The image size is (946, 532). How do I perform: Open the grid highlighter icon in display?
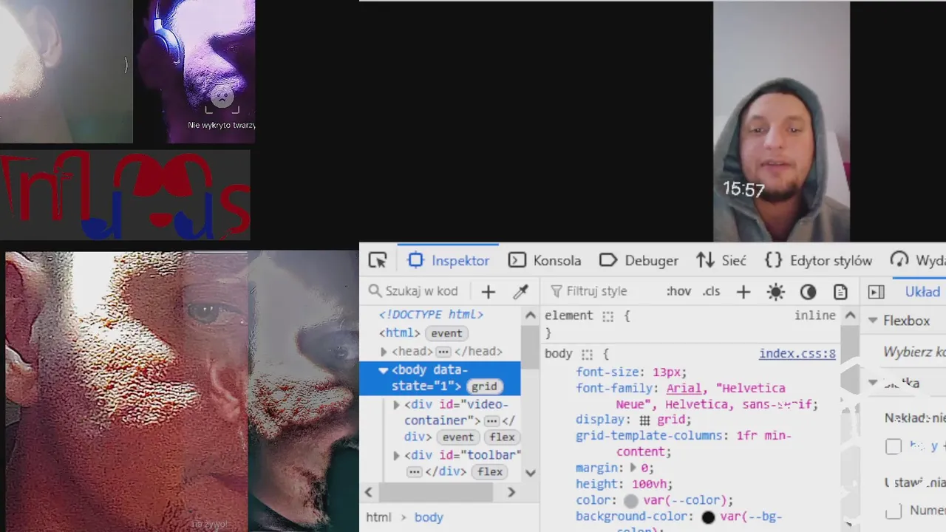[x=644, y=420]
